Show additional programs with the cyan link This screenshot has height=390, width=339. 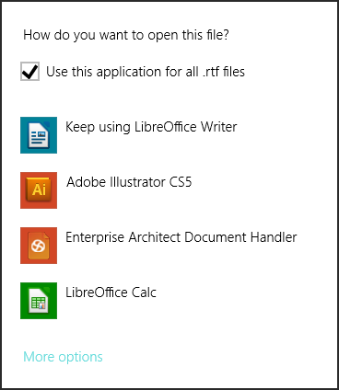coord(63,357)
